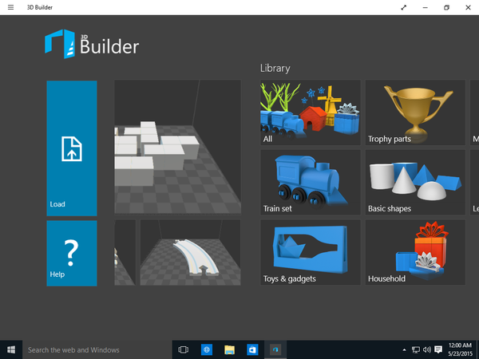Click the network icon in the system tray
The width and height of the screenshot is (479, 359).
pyautogui.click(x=415, y=349)
